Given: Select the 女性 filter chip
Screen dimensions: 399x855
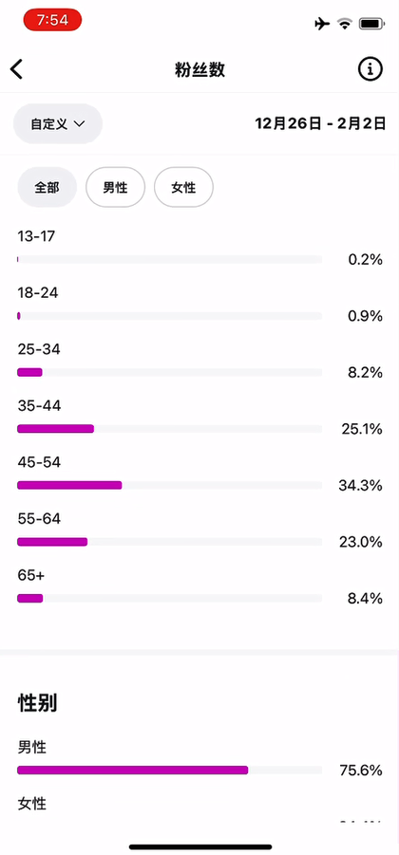Looking at the screenshot, I should pyautogui.click(x=183, y=188).
